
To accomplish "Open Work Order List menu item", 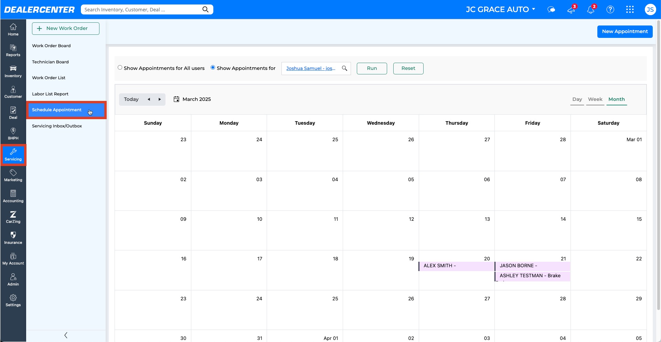I will click(x=49, y=78).
